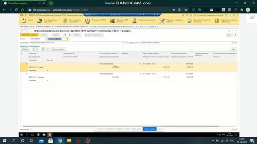Move row up with up arrow button

click(34, 49)
